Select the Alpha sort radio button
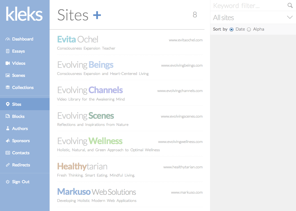The image size is (296, 211). click(x=249, y=29)
